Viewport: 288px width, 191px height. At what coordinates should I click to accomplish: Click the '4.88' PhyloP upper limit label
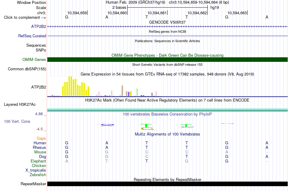[x=39, y=114]
